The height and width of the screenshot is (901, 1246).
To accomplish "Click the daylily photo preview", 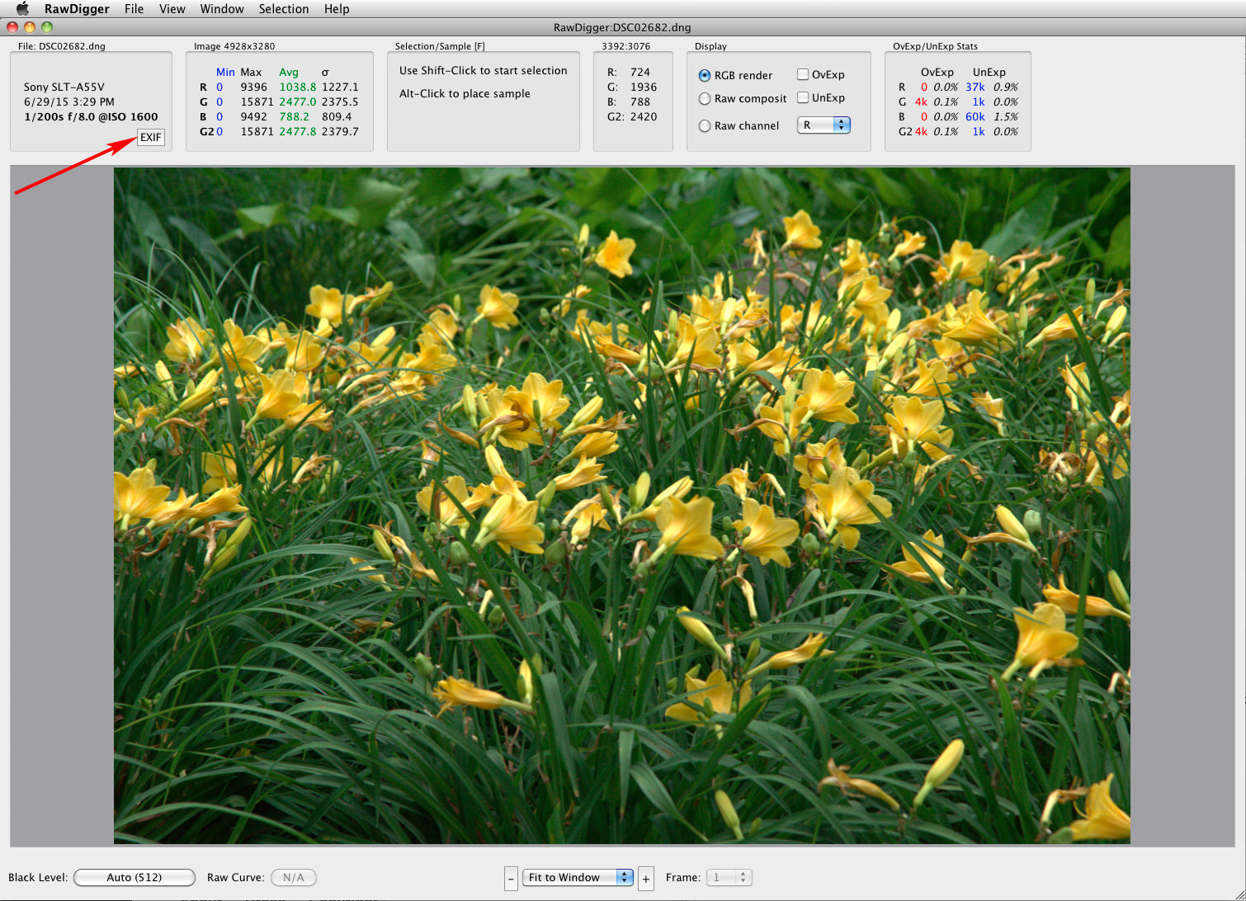I will (x=622, y=506).
